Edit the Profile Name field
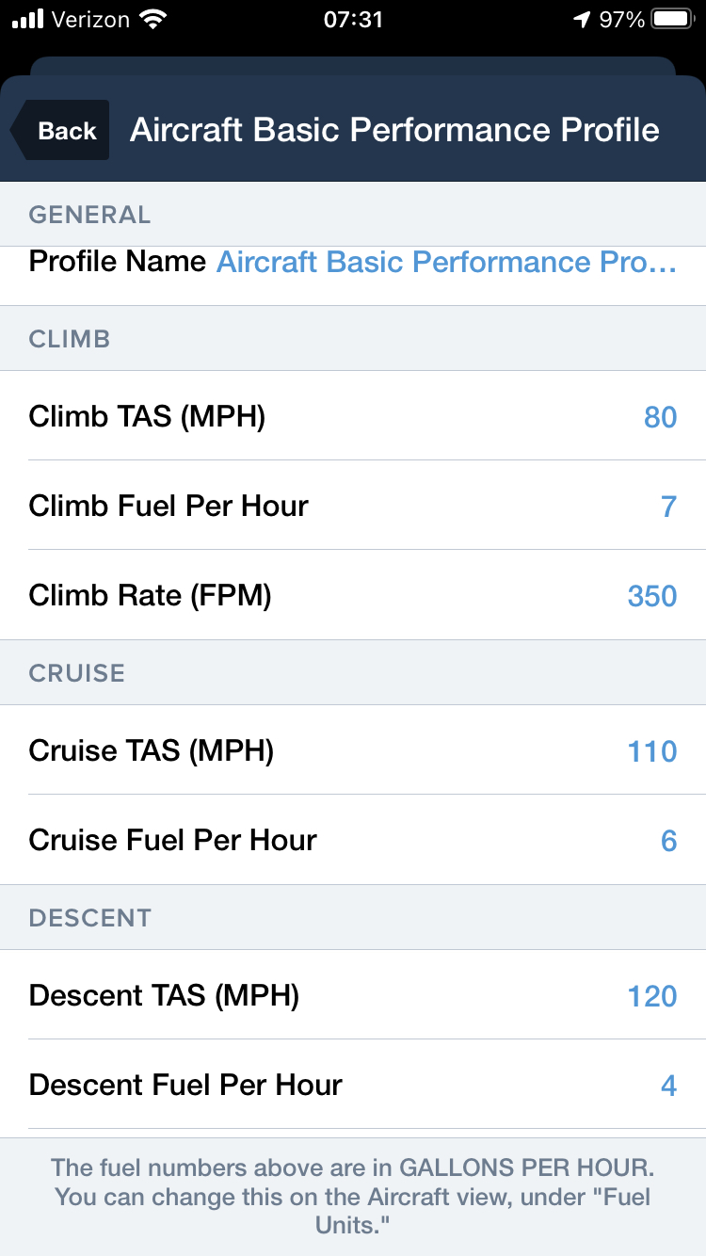 [x=446, y=262]
